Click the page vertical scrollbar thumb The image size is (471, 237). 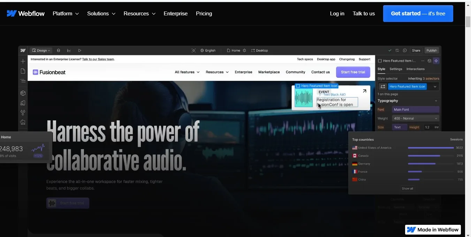(x=468, y=21)
